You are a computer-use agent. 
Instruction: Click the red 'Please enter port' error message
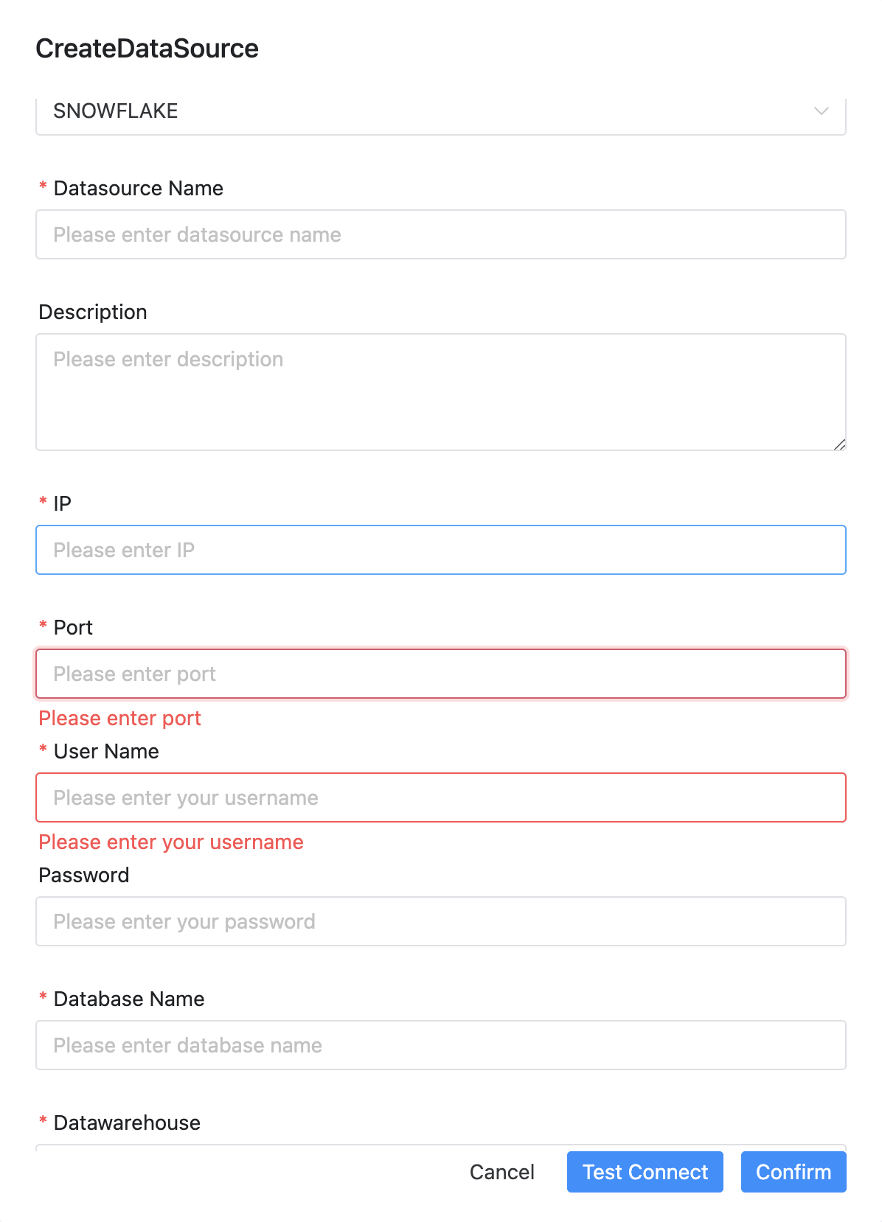point(119,719)
